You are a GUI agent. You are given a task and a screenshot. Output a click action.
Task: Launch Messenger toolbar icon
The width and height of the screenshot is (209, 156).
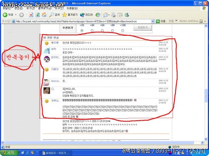(x=127, y=15)
